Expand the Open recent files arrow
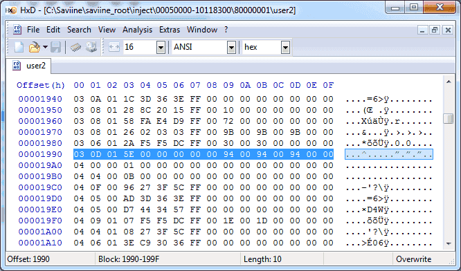The image size is (461, 271). point(45,47)
